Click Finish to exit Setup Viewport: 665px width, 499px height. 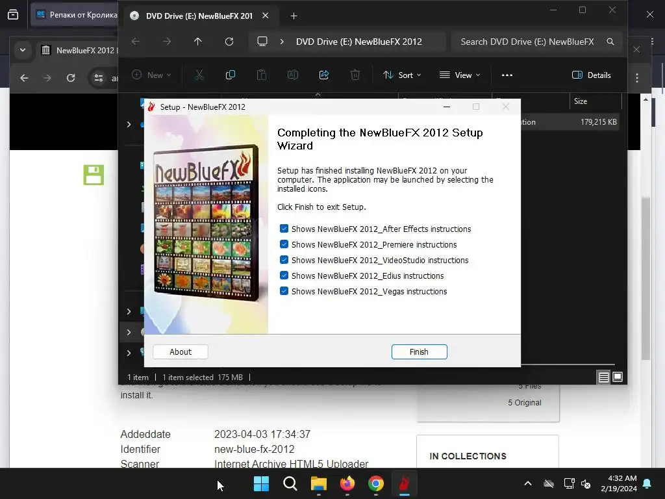(419, 352)
